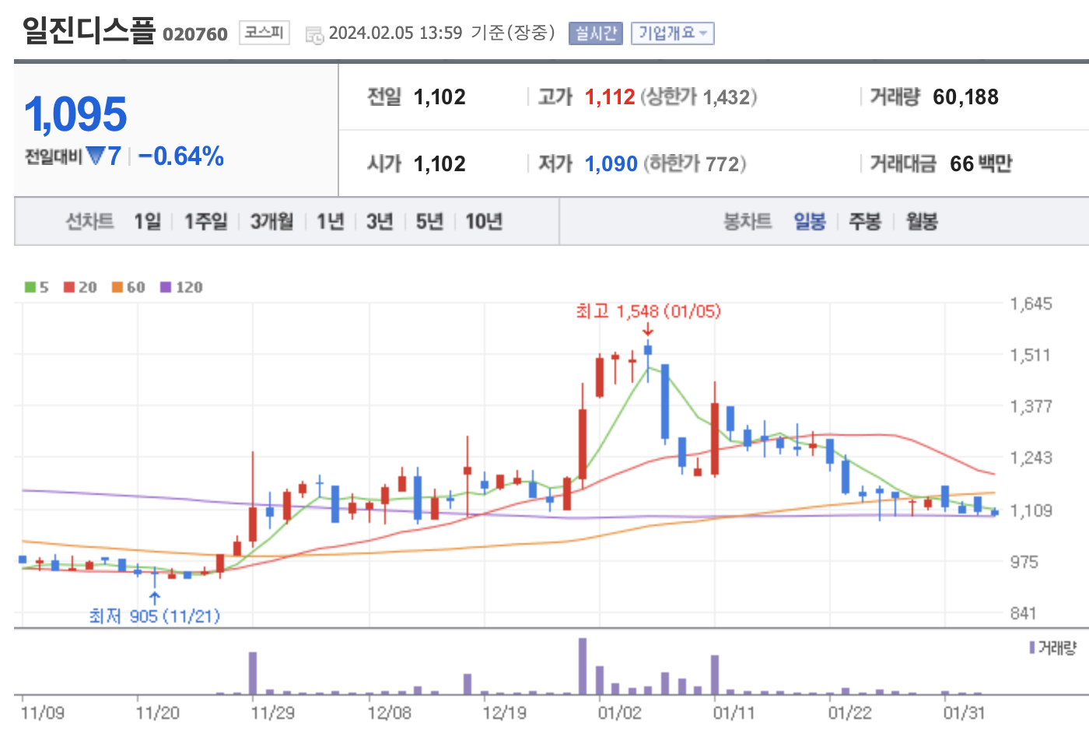Viewport: 1089px width, 733px height.
Task: Click the 실시간 real-time button
Action: 596,33
